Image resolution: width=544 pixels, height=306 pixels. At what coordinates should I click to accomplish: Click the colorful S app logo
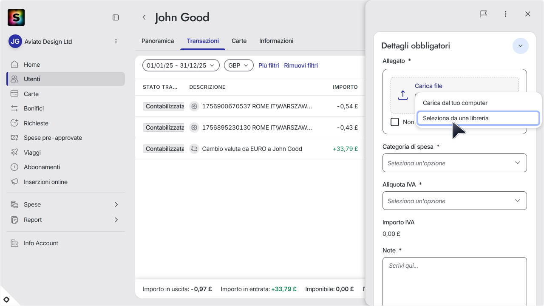[16, 17]
